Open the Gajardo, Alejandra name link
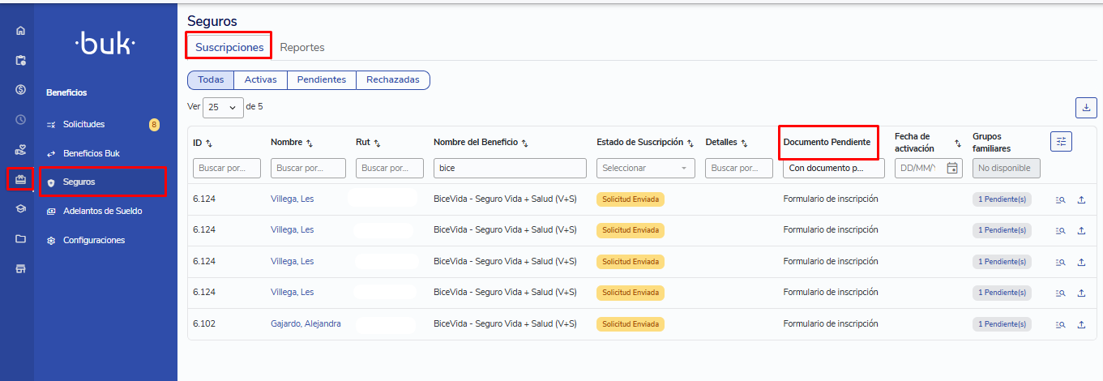The image size is (1103, 381). [x=306, y=323]
